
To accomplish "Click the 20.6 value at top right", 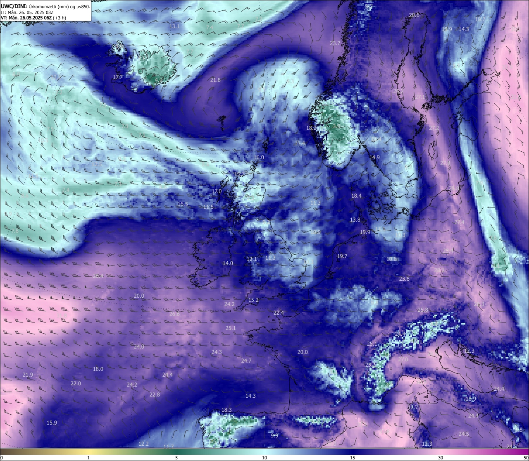I will pyautogui.click(x=414, y=15).
